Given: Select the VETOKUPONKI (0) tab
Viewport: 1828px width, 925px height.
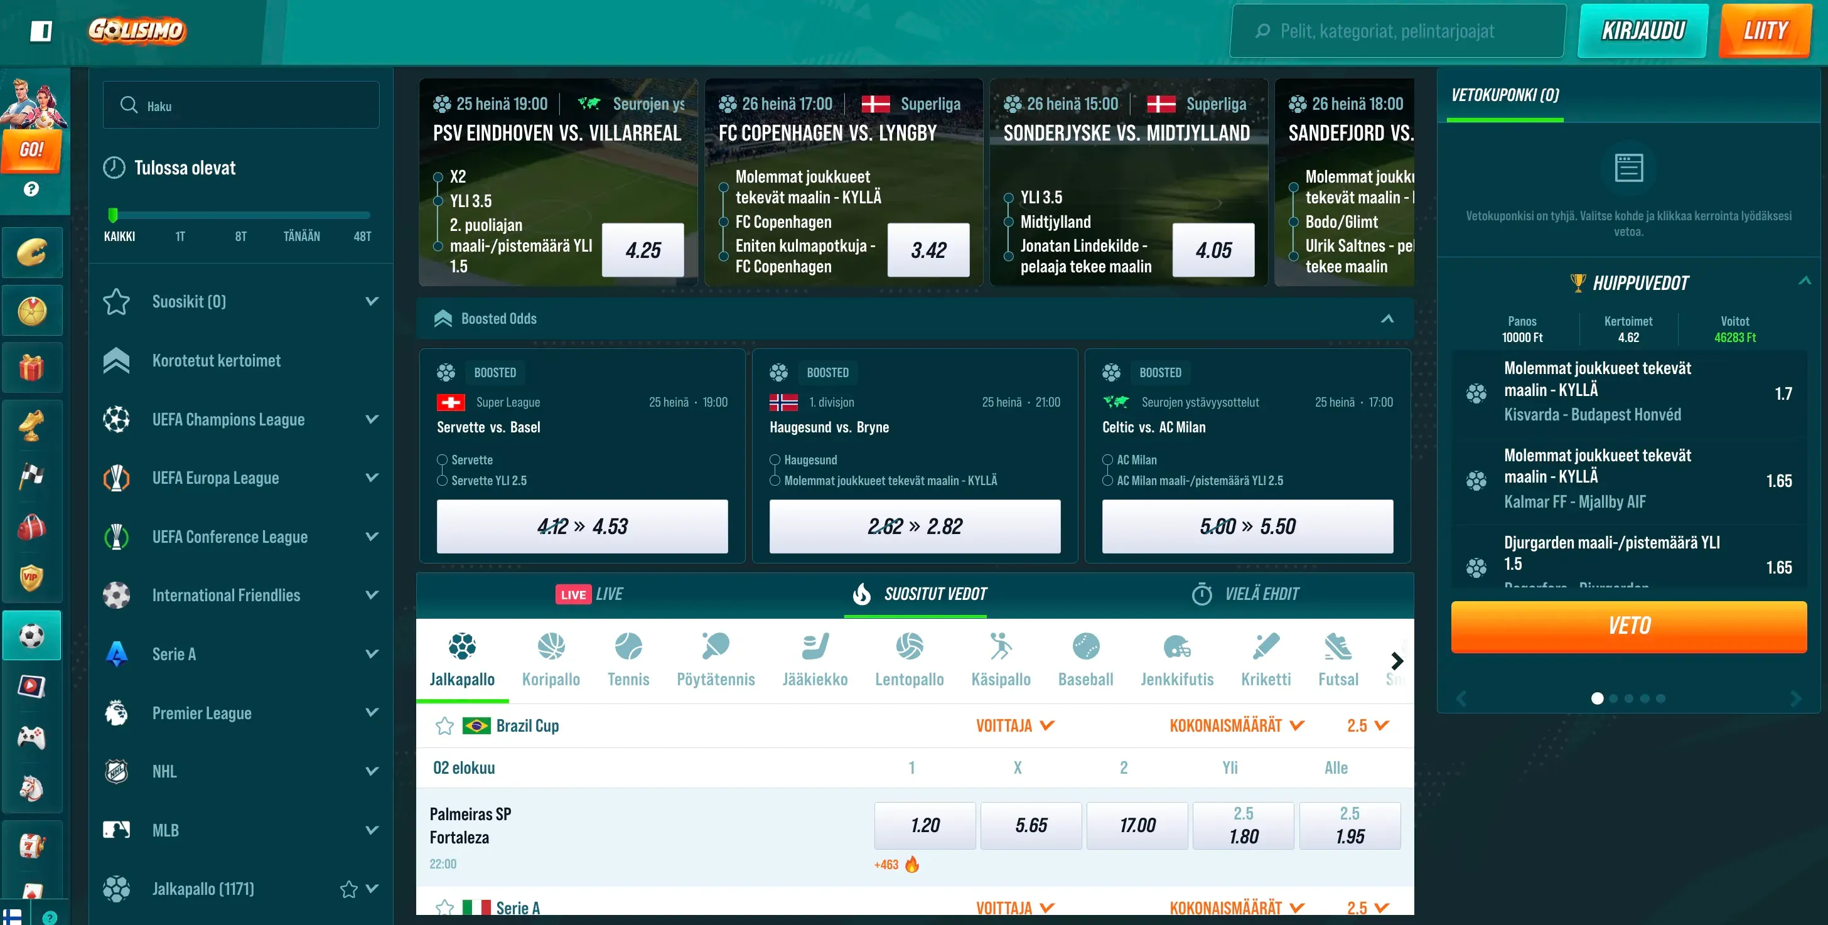Looking at the screenshot, I should pos(1505,96).
